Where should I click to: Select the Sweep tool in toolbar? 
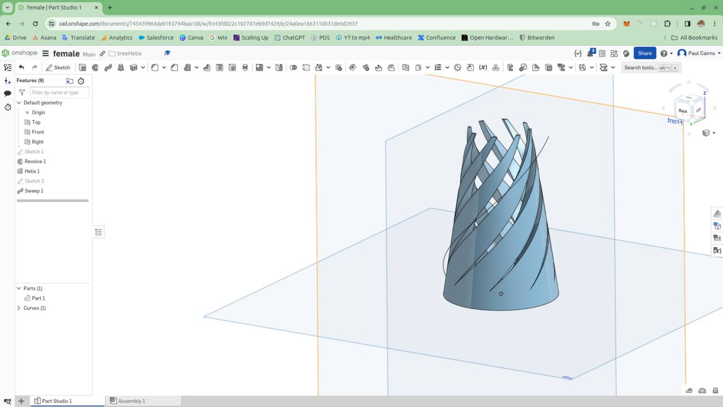tap(108, 67)
